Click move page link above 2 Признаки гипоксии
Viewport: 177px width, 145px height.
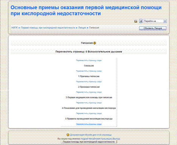tap(88, 82)
